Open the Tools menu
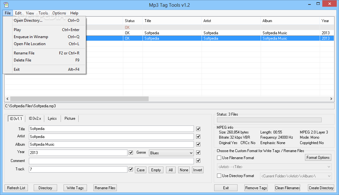The width and height of the screenshot is (339, 195). point(43,13)
